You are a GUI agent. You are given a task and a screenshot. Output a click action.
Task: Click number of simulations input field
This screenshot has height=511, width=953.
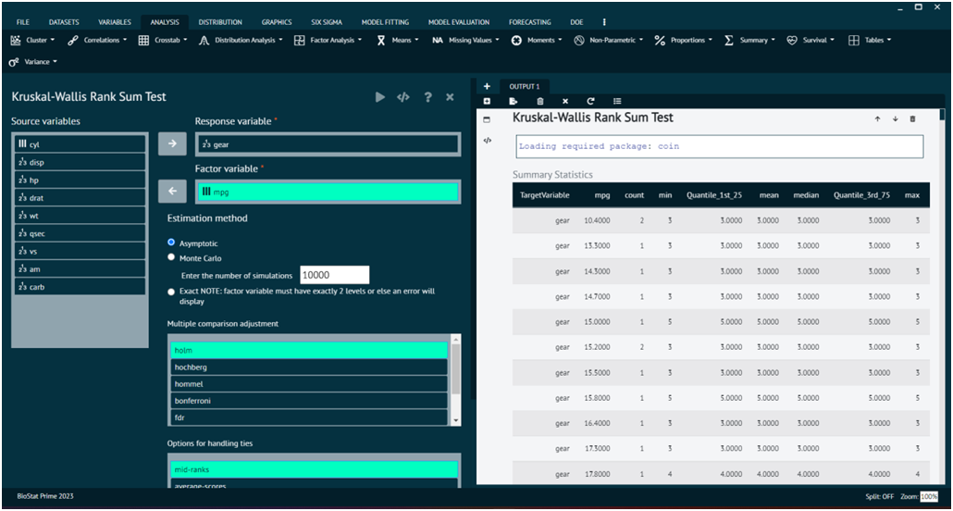335,274
